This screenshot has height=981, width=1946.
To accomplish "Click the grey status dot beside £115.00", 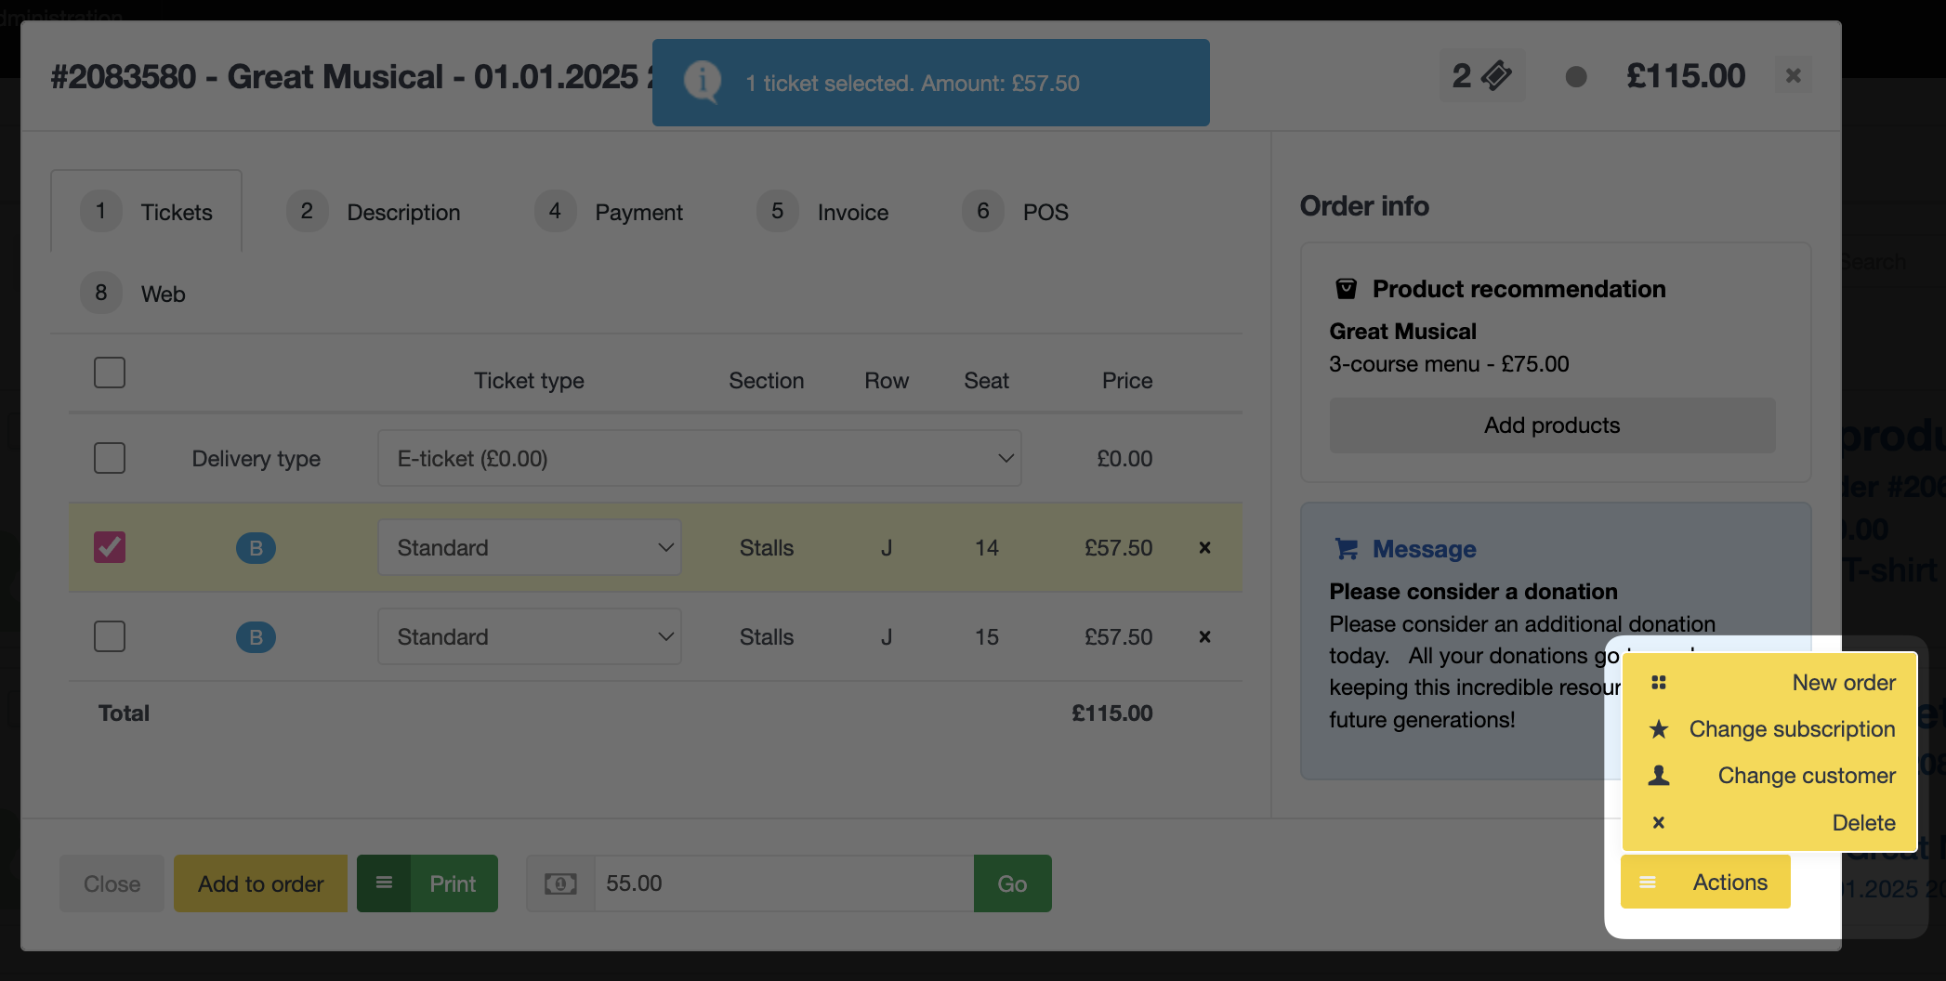I will click(1576, 76).
